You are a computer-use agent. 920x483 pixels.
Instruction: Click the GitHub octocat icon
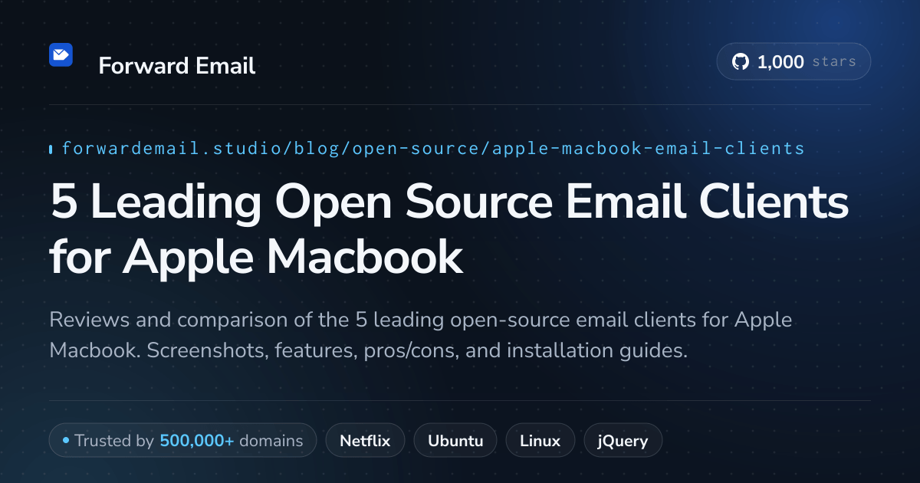pos(741,62)
